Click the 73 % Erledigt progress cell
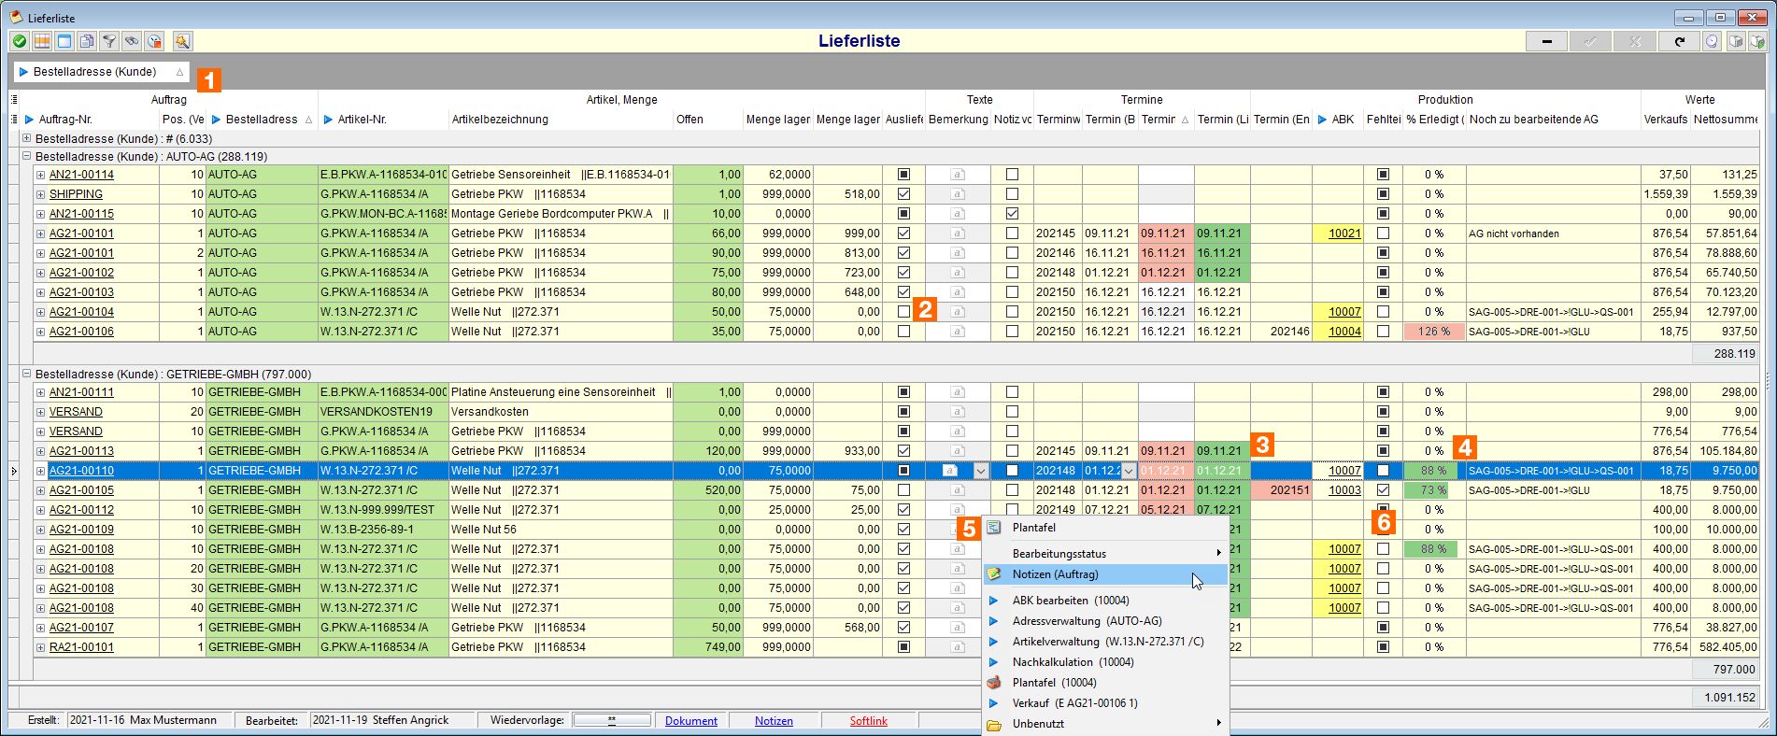1777x736 pixels. 1434,490
